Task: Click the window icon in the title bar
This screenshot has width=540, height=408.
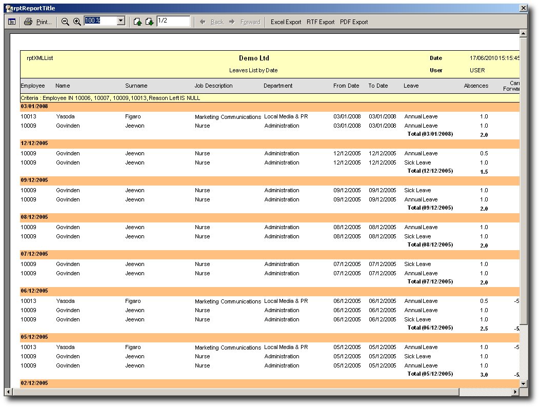Action: click(x=9, y=8)
